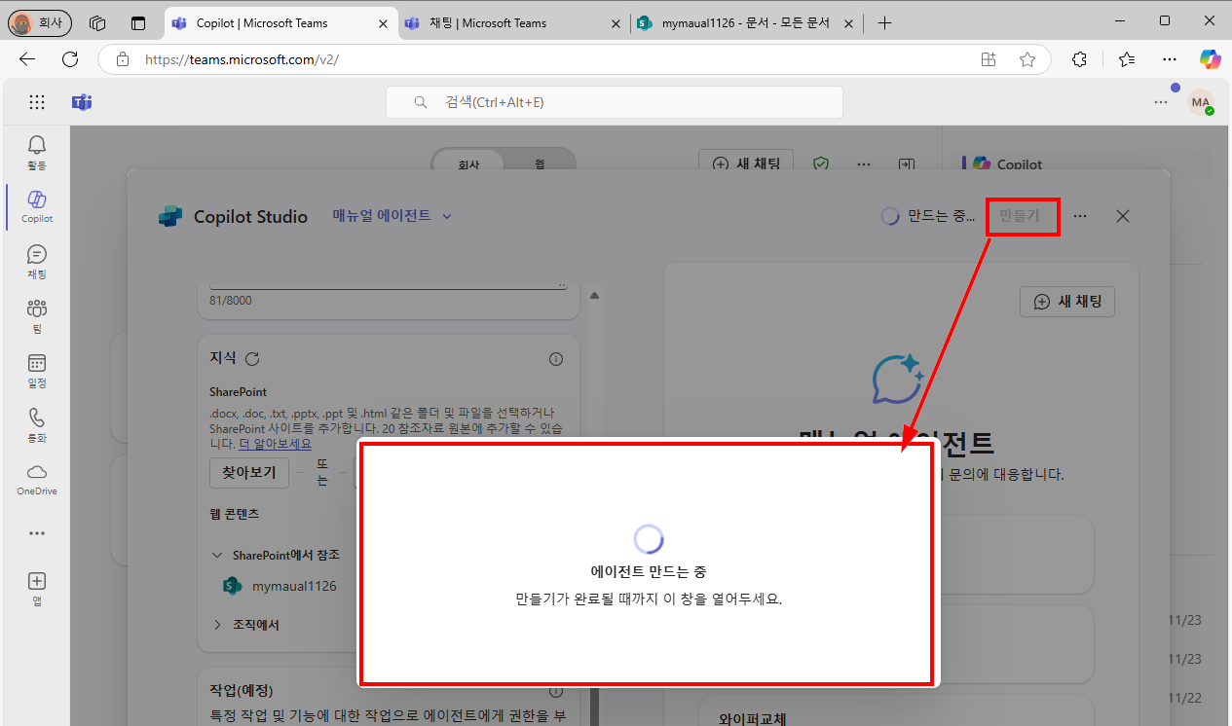Collapse SharePoint에서 참조 section
The height and width of the screenshot is (726, 1232).
coord(217,556)
